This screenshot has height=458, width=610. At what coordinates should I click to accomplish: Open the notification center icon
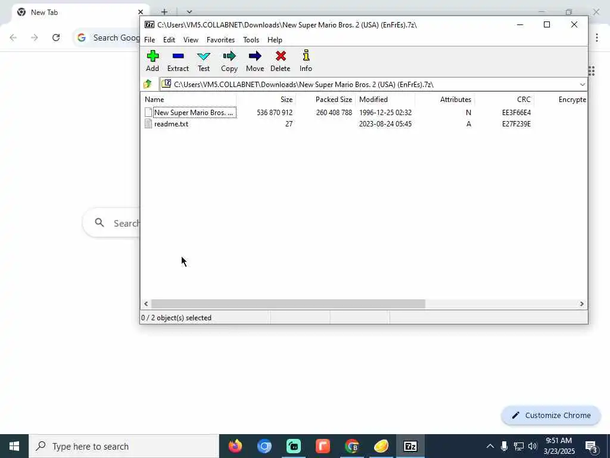click(x=592, y=446)
